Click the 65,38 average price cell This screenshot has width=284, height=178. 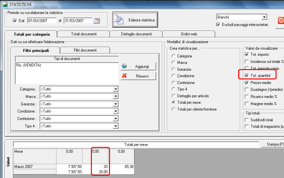pos(121,166)
